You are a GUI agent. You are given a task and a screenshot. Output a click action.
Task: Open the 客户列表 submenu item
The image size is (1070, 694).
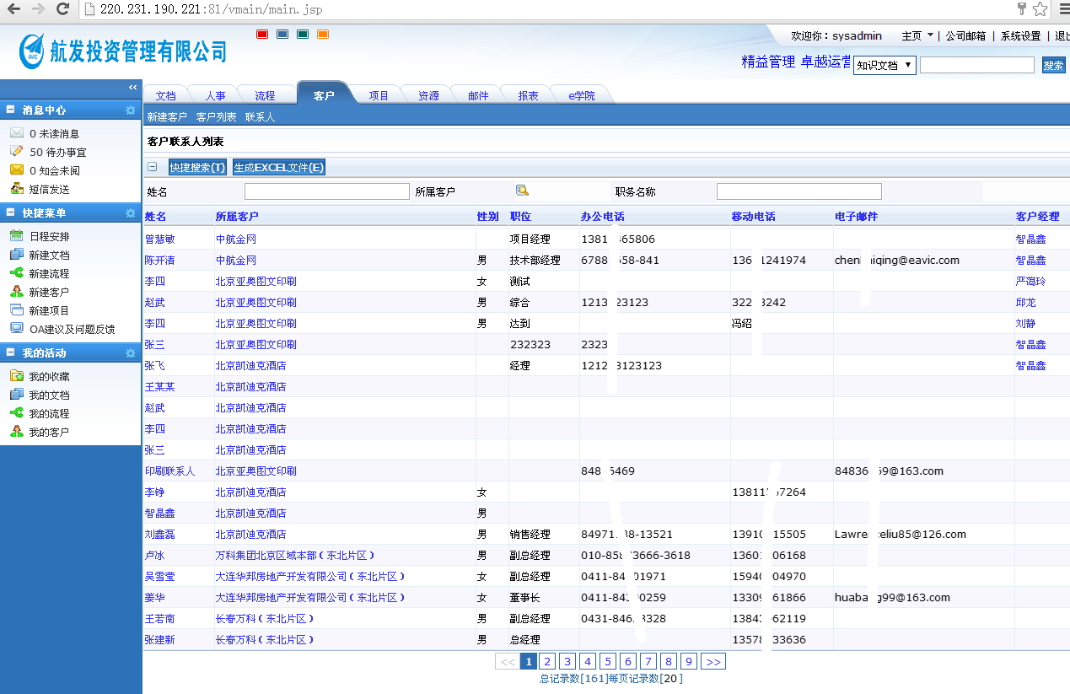pyautogui.click(x=216, y=117)
